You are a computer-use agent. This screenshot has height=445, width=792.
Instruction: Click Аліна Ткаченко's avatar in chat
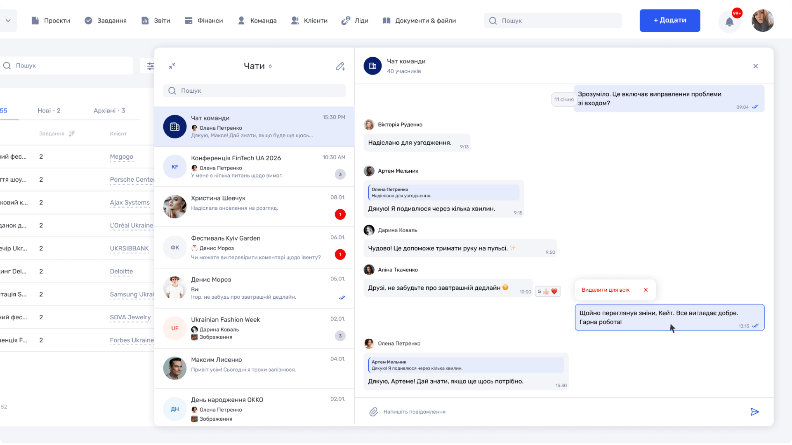(369, 270)
